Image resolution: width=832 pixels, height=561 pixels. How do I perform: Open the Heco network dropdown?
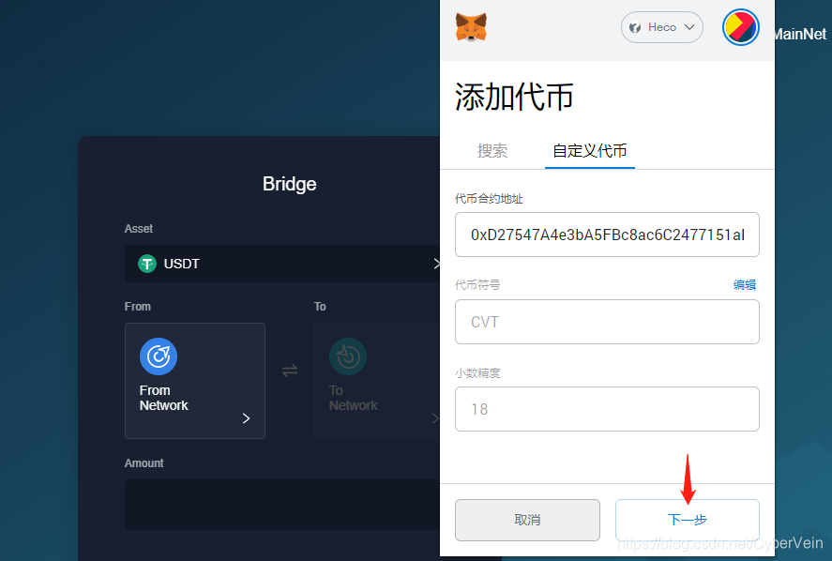[661, 27]
